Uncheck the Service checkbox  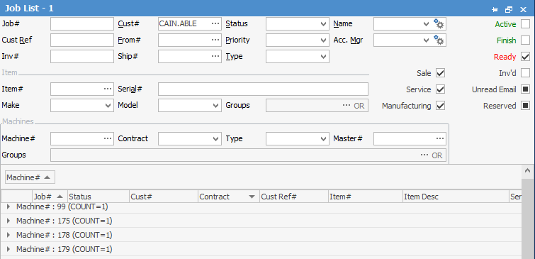tap(441, 89)
